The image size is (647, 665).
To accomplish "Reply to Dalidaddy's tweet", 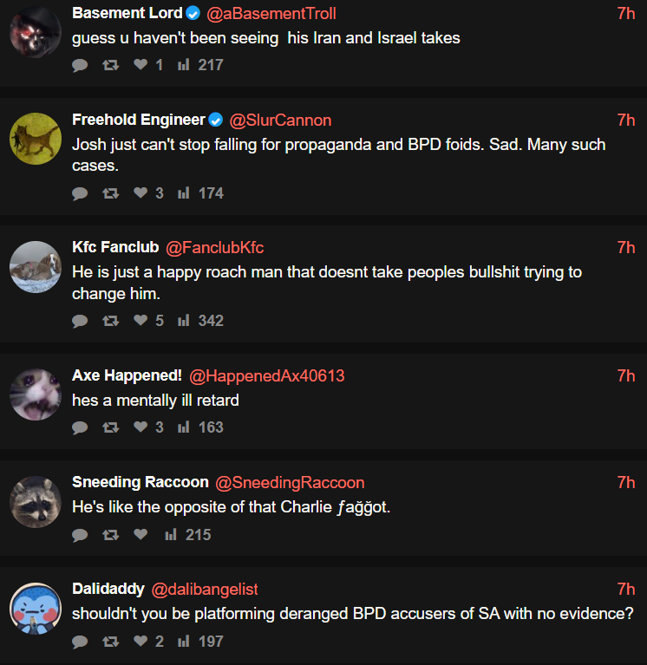I will click(80, 642).
